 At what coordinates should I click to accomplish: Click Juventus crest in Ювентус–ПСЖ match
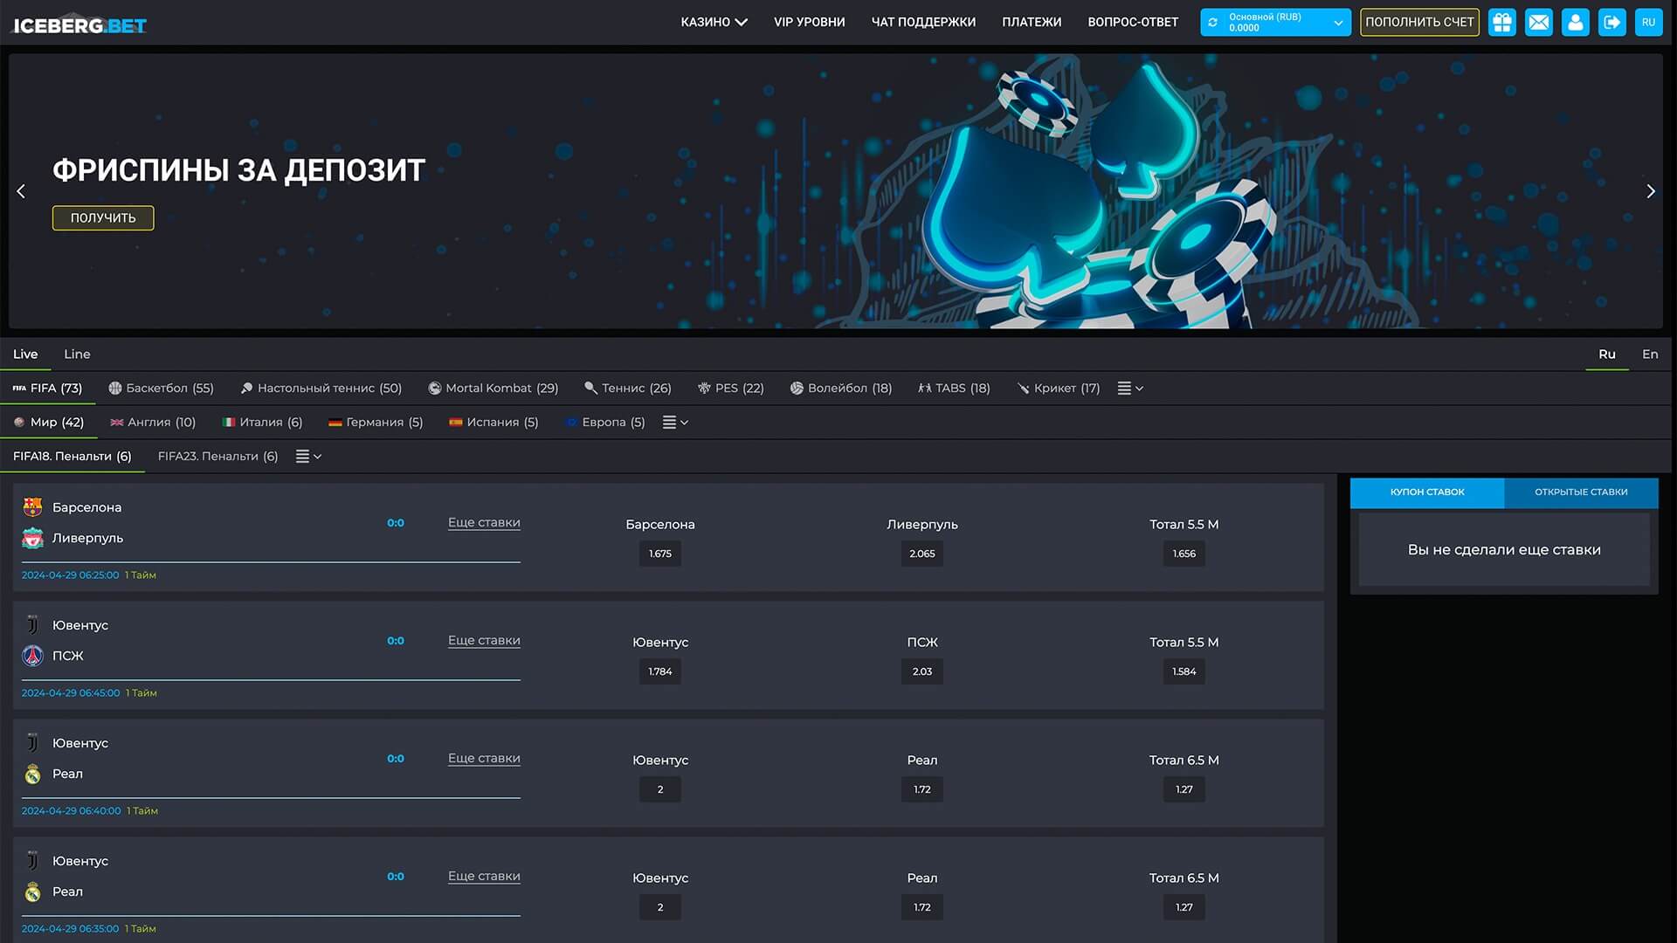32,625
